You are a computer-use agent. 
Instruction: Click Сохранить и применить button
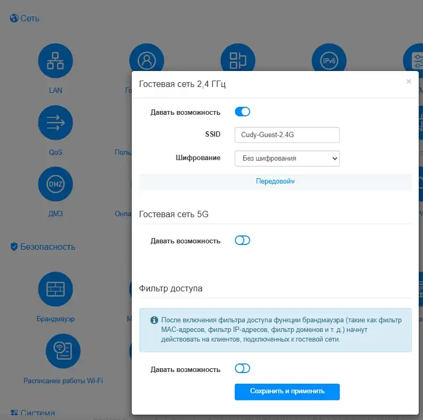point(287,392)
